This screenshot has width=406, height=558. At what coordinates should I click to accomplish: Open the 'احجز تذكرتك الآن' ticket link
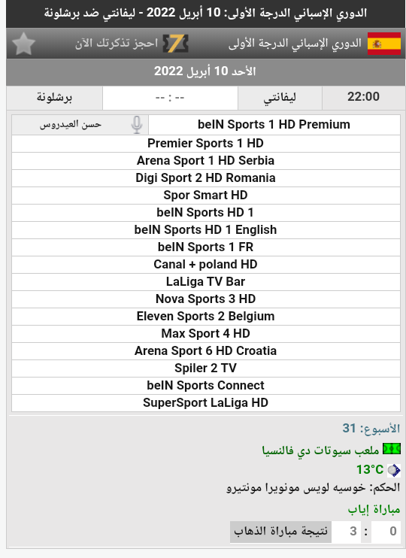click(117, 44)
